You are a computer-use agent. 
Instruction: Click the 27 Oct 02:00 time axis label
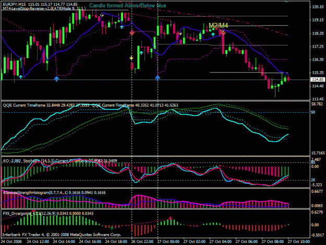point(195,241)
